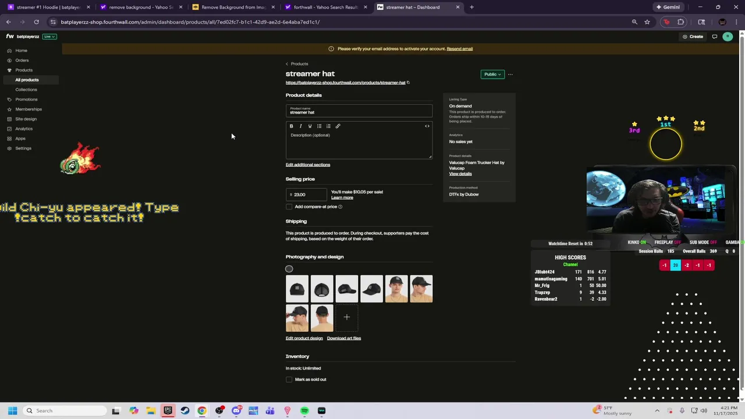Apply bold formatting in description editor
The image size is (745, 419).
click(x=292, y=126)
